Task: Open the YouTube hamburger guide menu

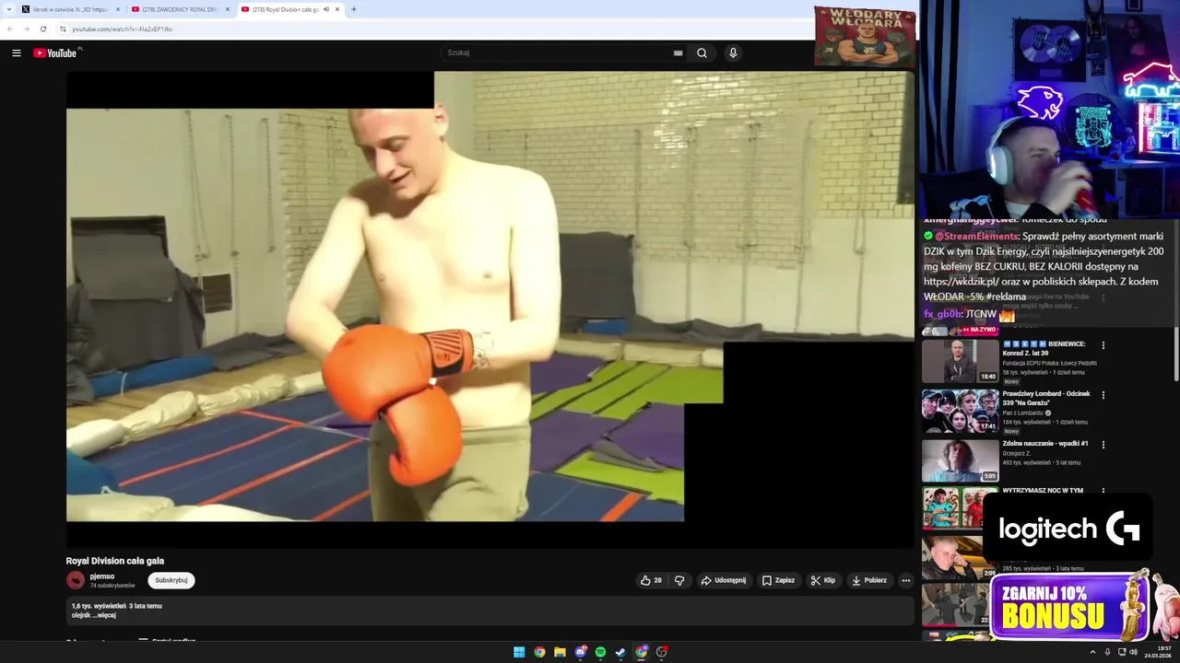Action: pyautogui.click(x=17, y=53)
